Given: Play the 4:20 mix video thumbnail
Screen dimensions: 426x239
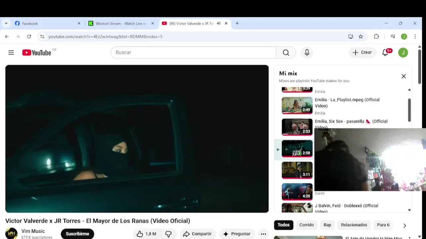Looking at the screenshot, I should point(297,192).
